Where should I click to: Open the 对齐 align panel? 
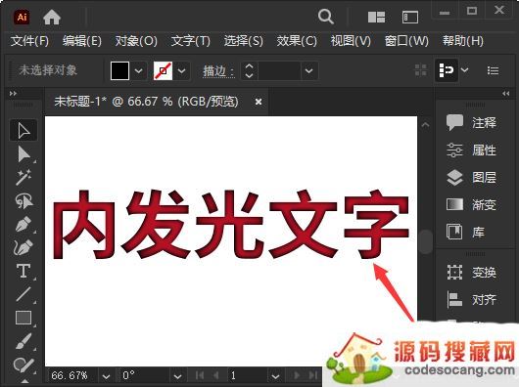coord(471,299)
